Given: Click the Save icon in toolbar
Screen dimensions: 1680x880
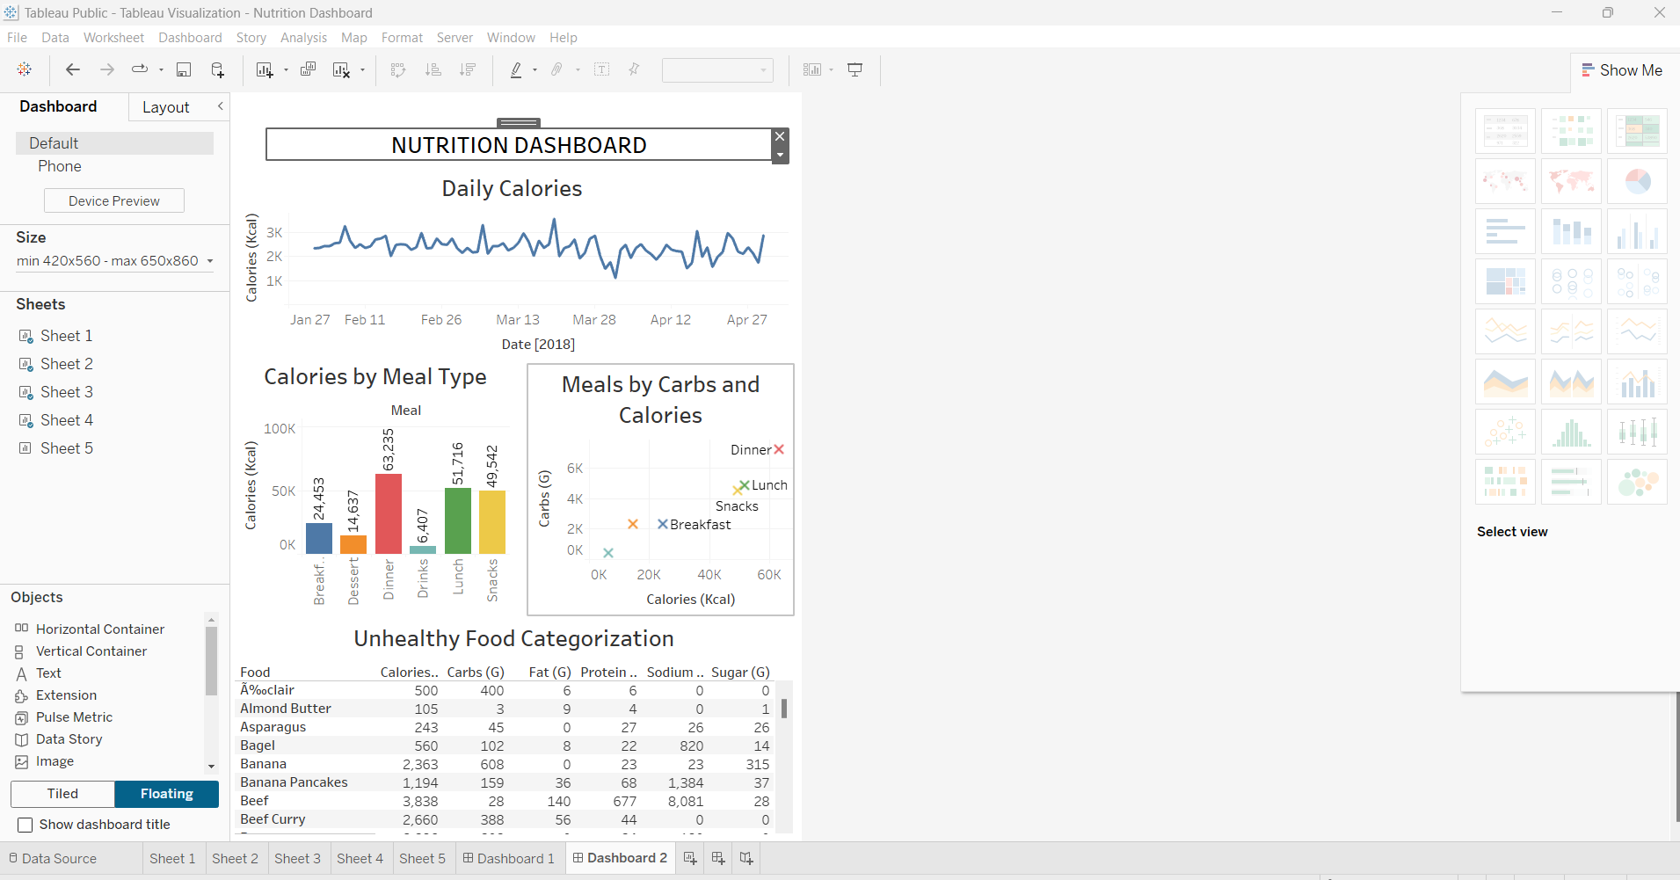Looking at the screenshot, I should pos(184,69).
